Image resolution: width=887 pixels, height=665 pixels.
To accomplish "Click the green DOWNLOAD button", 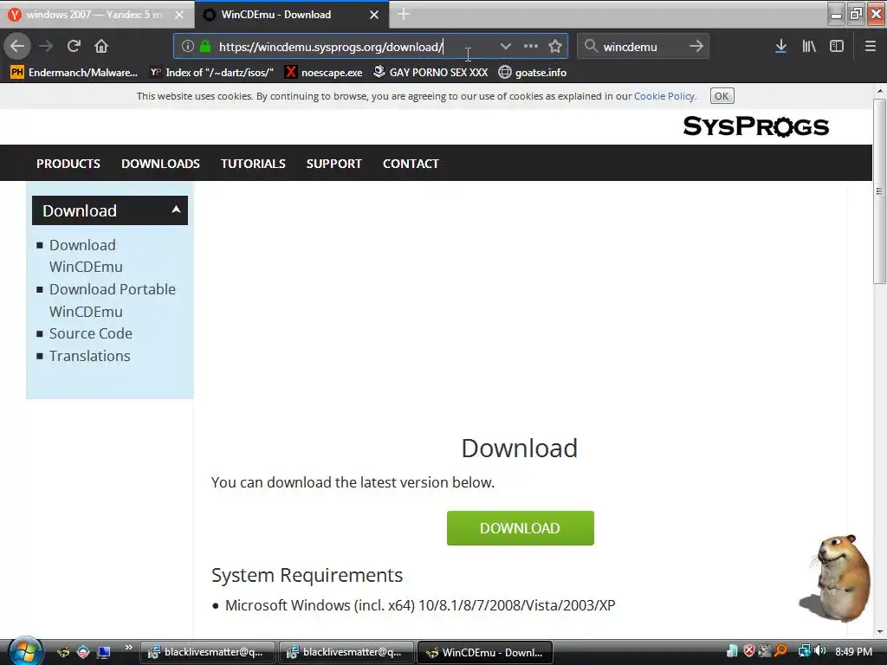I will [x=520, y=528].
